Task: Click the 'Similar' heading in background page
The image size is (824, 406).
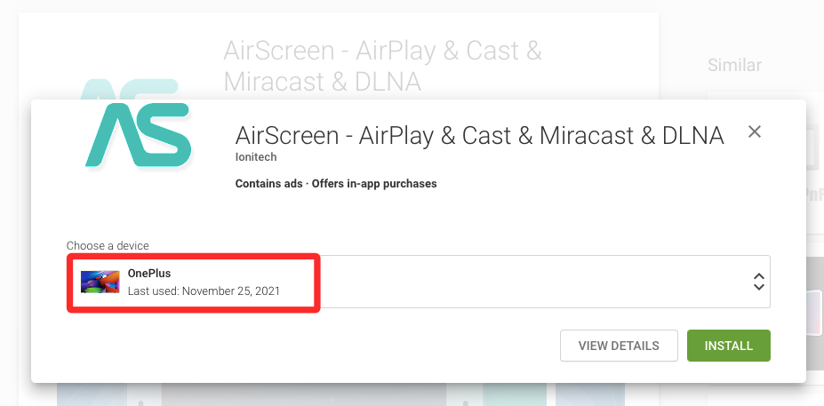Action: [734, 65]
